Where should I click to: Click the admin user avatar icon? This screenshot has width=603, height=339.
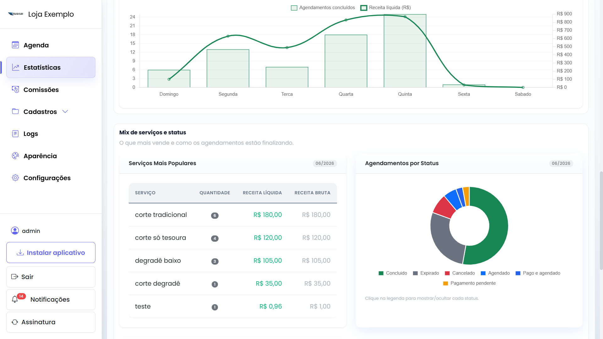point(15,231)
